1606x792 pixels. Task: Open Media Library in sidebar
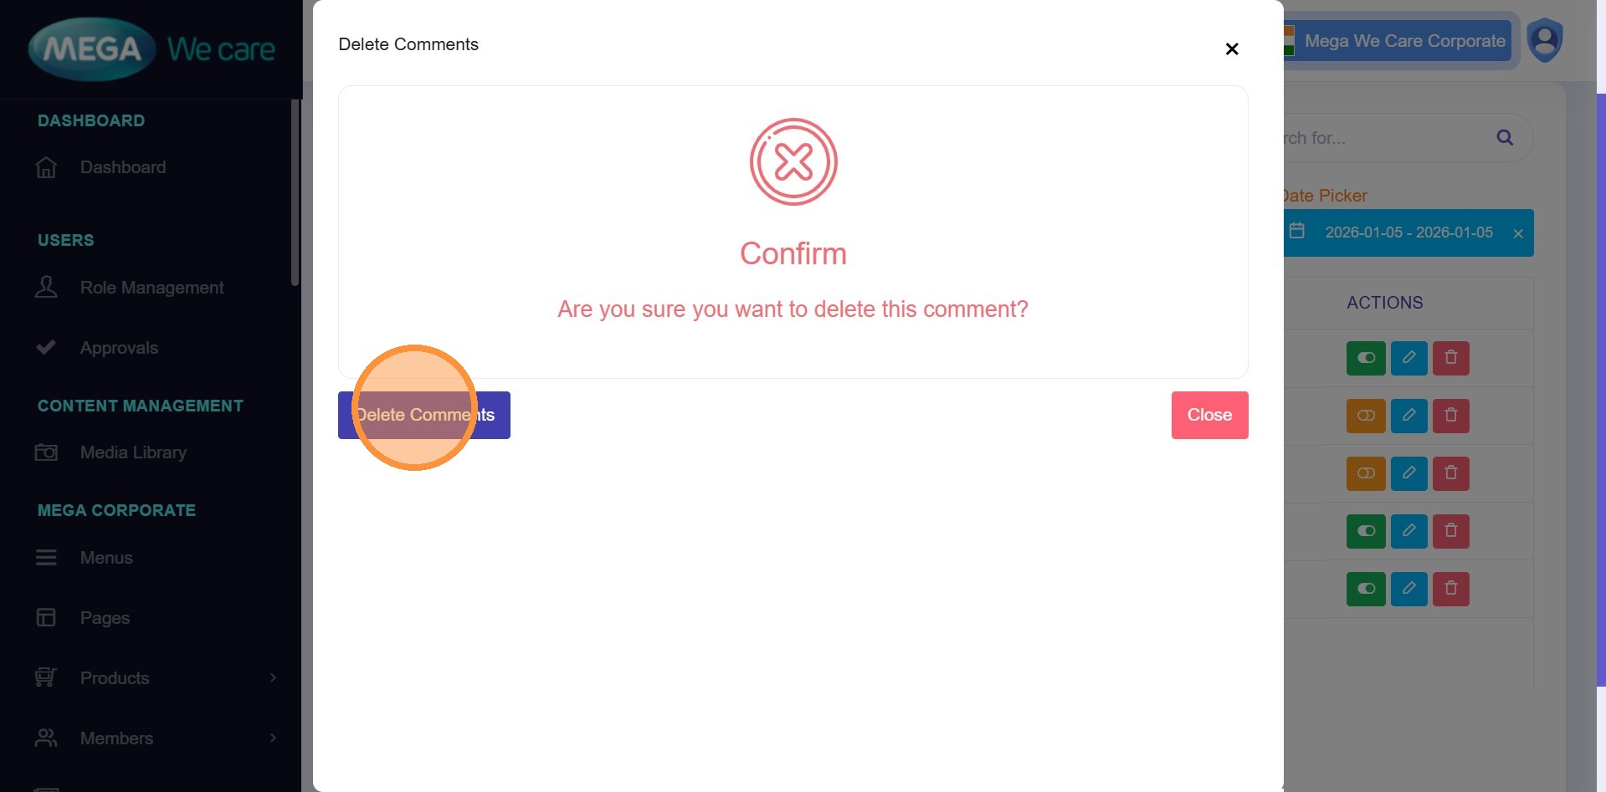(x=133, y=452)
